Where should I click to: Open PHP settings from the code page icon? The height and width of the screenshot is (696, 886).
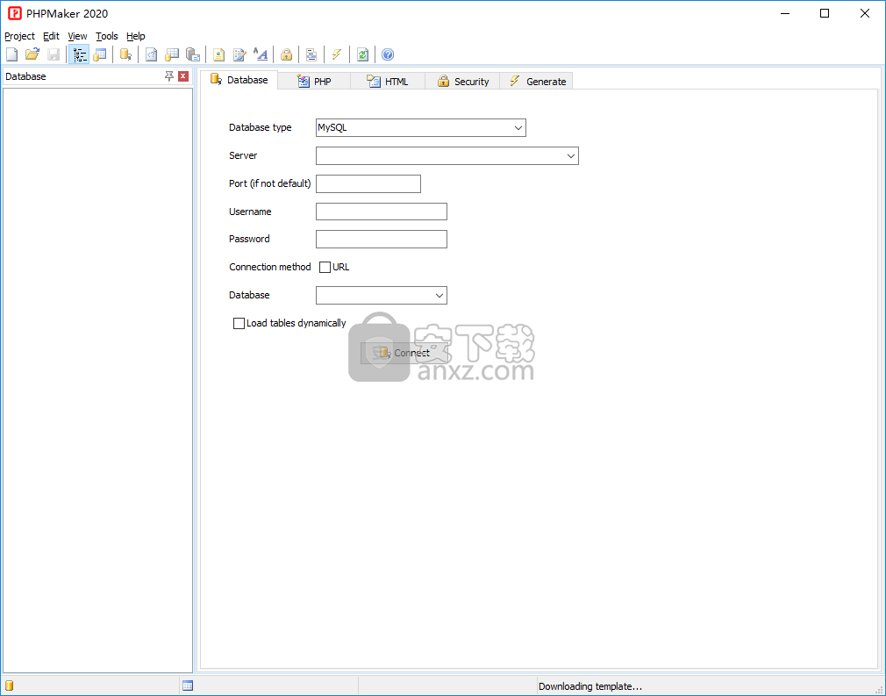(x=152, y=54)
